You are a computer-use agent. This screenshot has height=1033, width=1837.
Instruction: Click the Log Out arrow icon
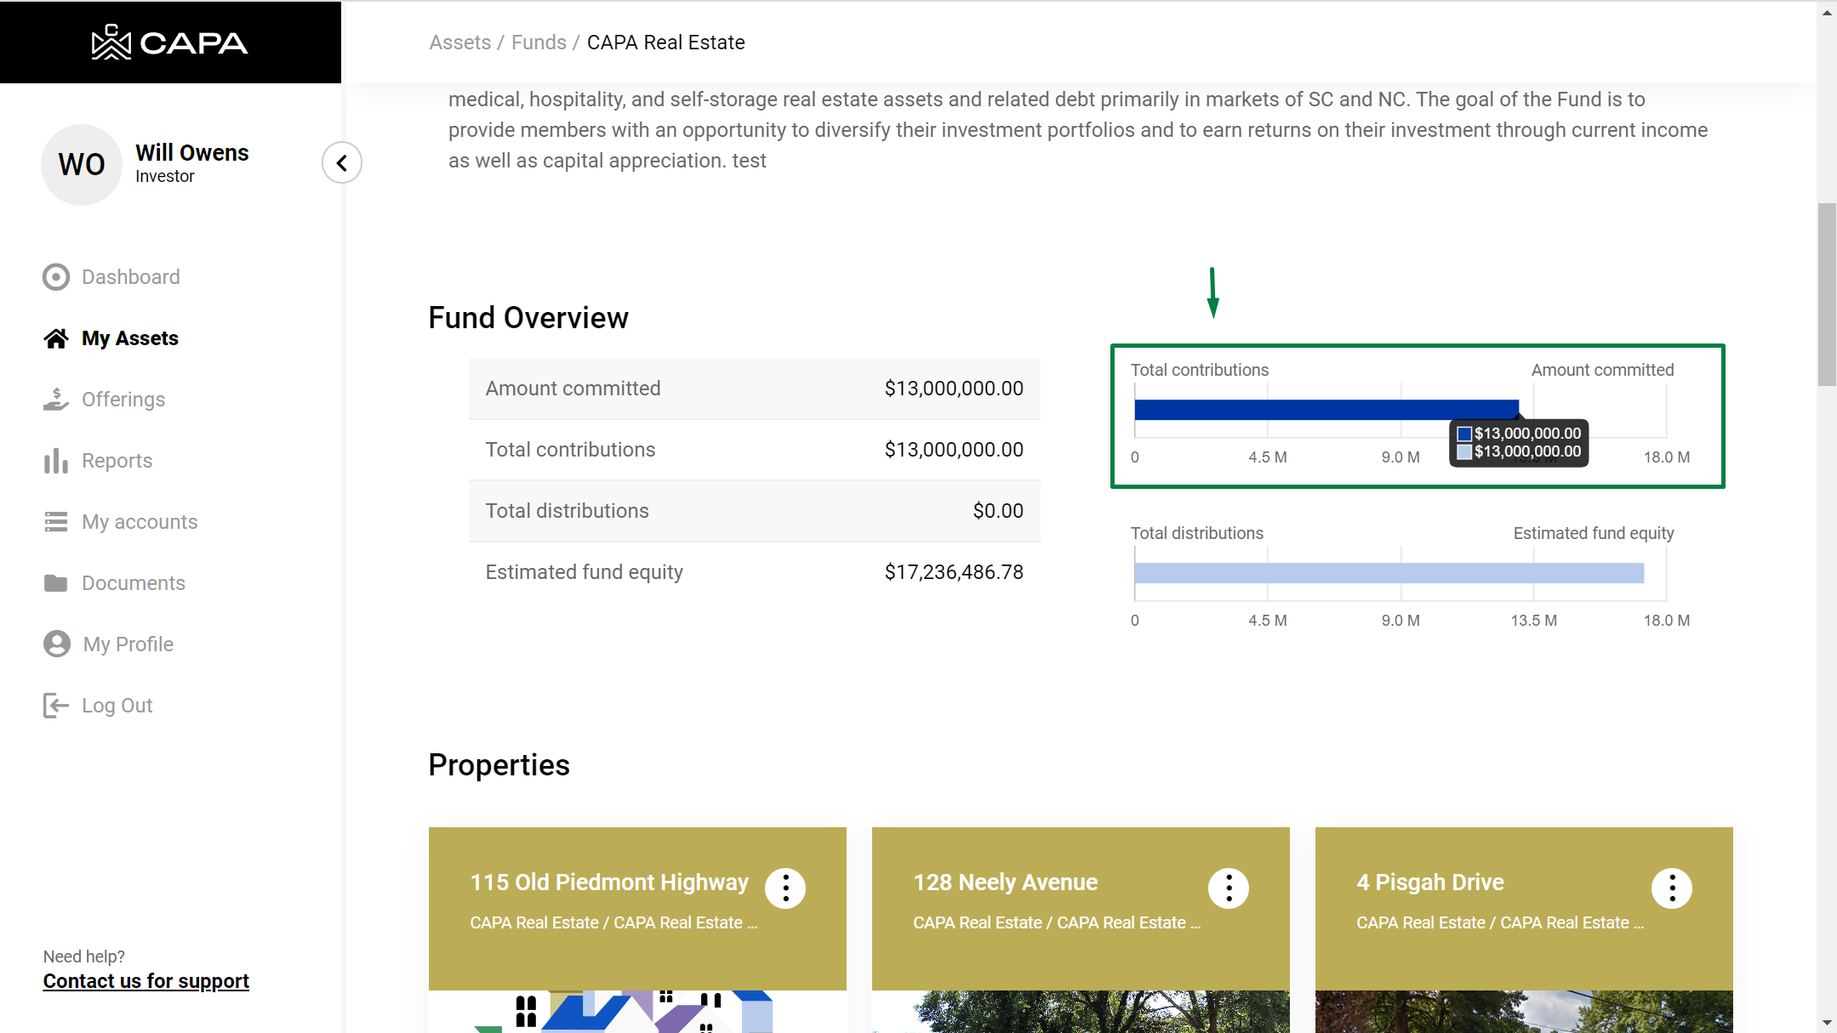[56, 706]
